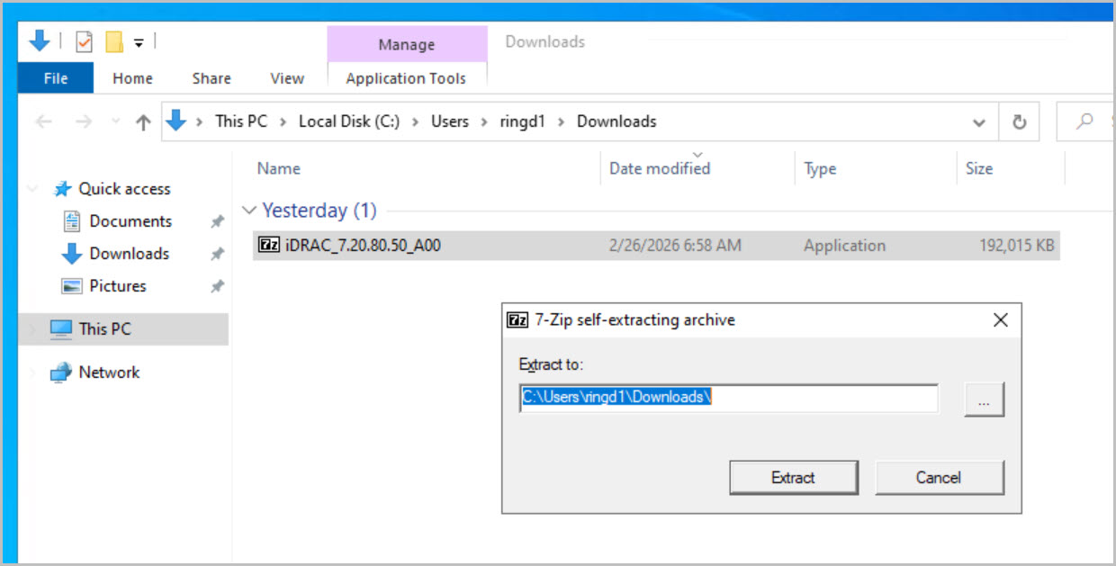Viewport: 1116px width, 566px height.
Task: Go up one folder level
Action: (142, 122)
